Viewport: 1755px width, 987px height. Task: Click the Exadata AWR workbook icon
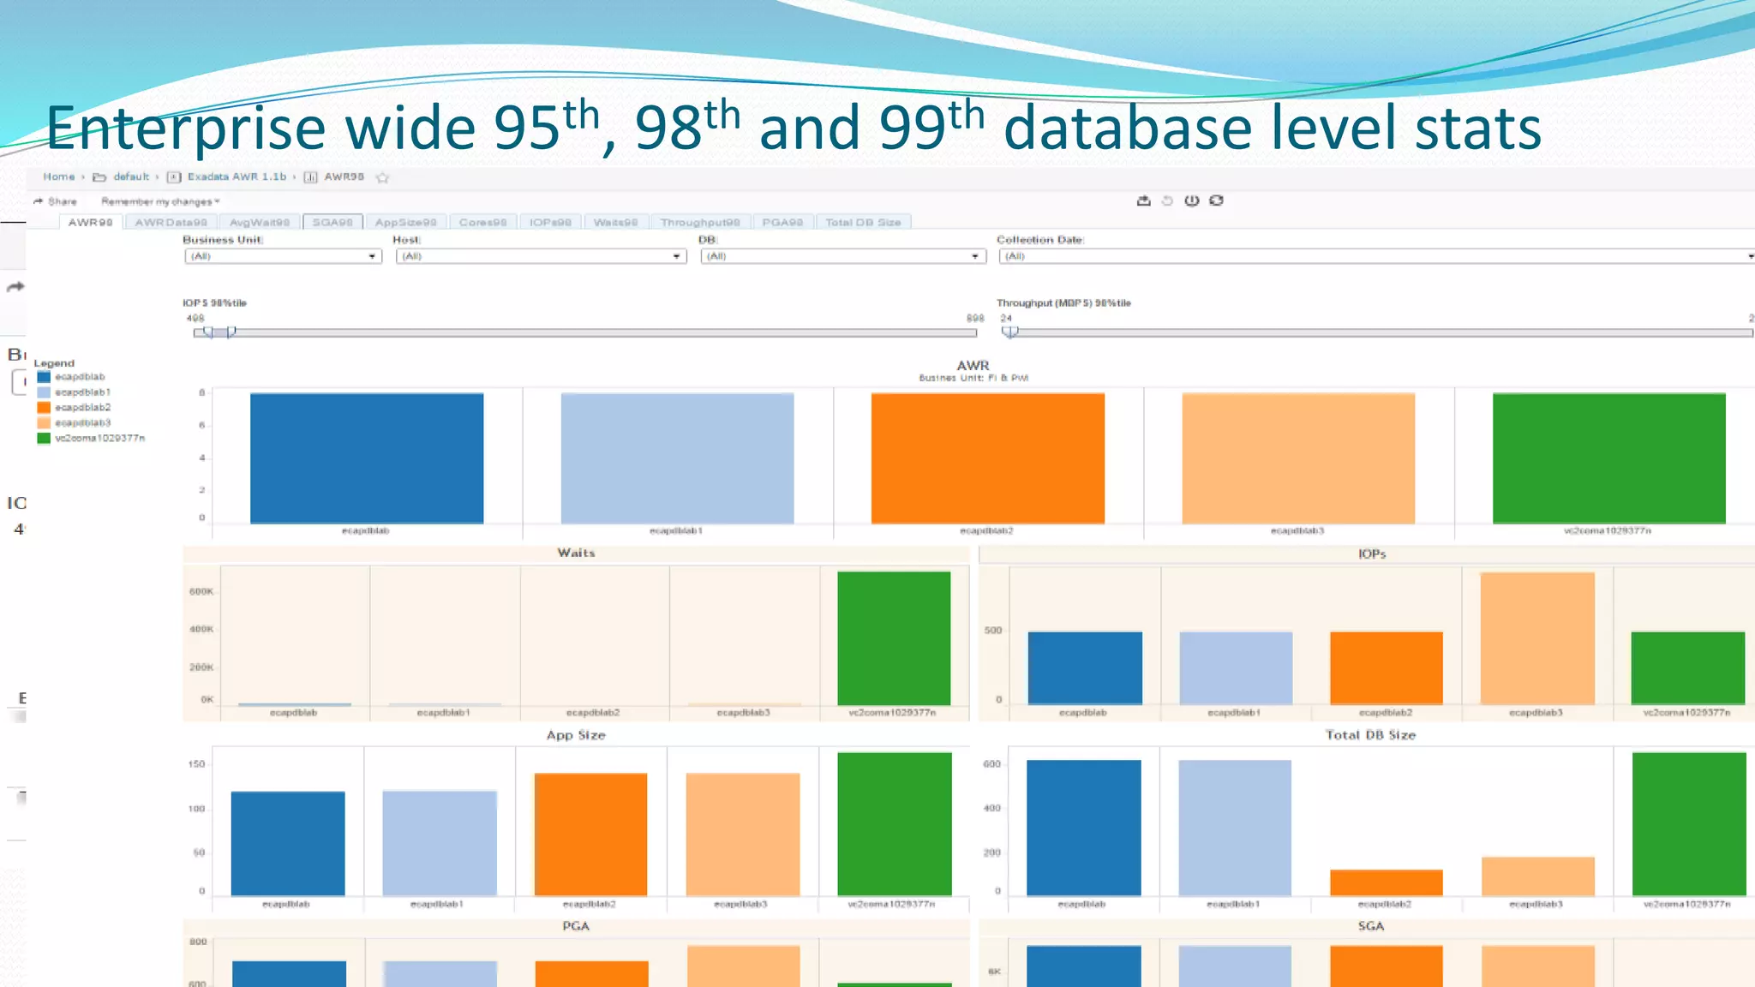point(174,177)
